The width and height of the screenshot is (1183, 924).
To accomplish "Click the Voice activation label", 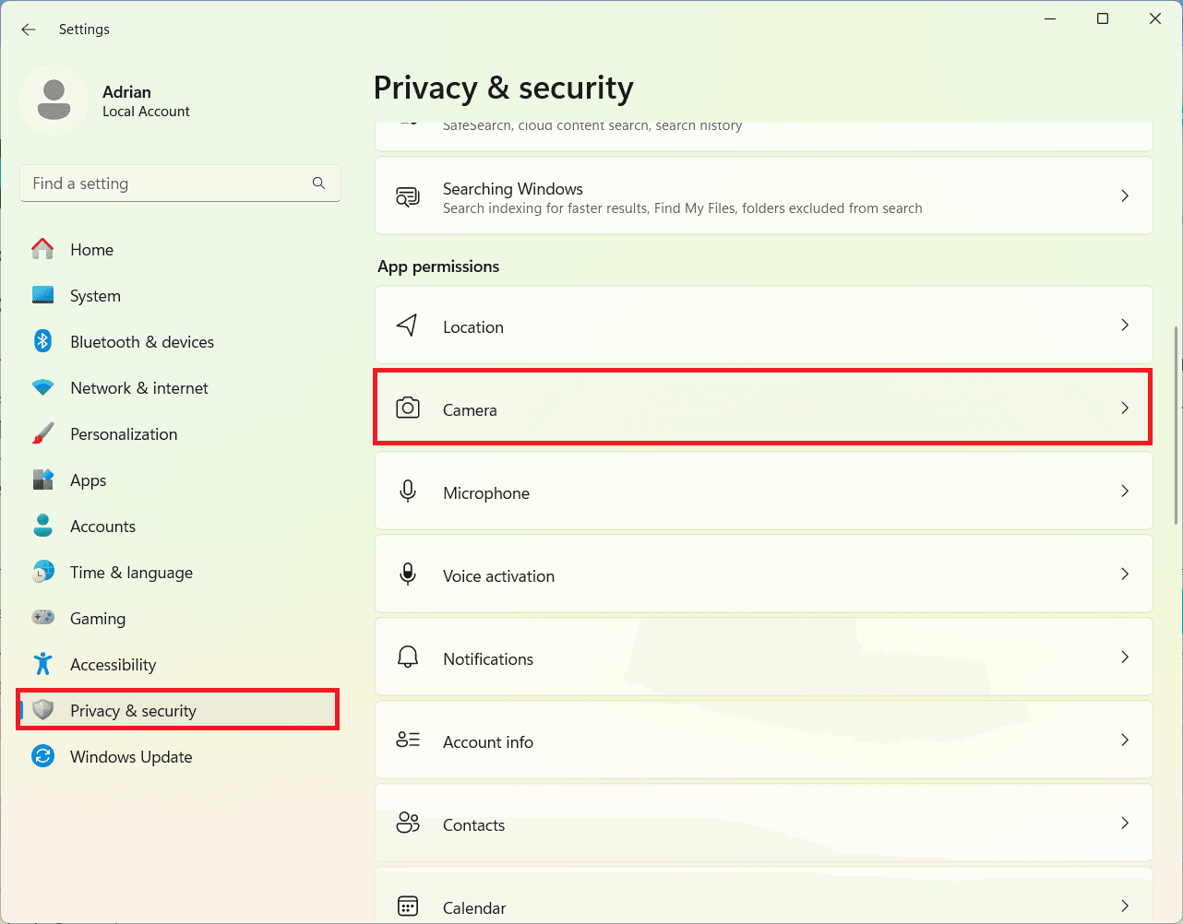I will tap(498, 576).
